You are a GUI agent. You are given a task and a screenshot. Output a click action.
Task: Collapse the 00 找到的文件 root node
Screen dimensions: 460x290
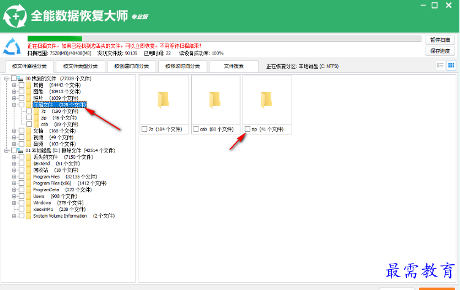(6, 78)
